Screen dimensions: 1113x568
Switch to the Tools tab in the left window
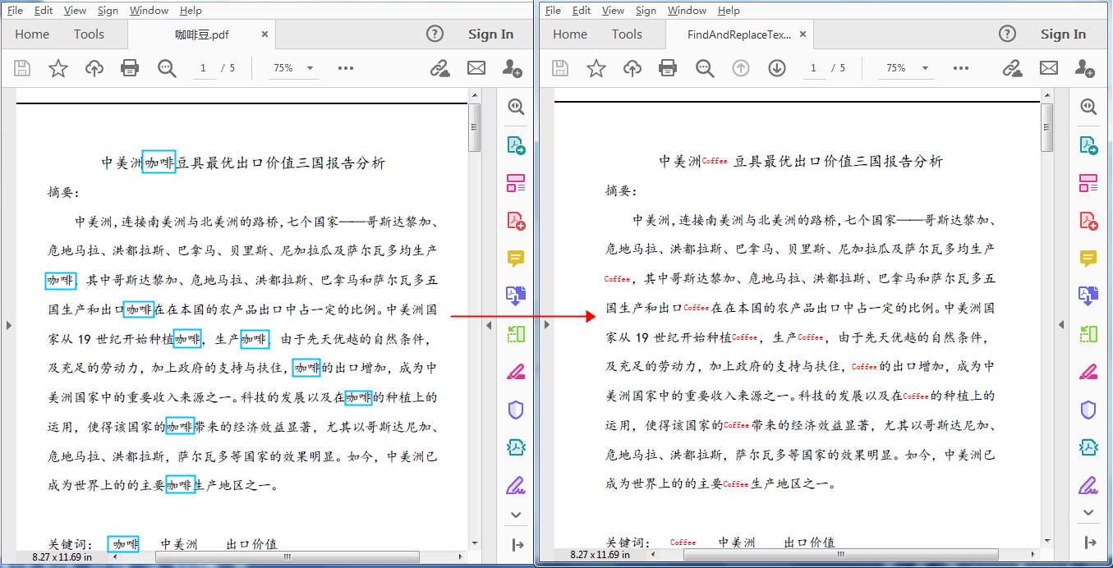click(x=89, y=34)
